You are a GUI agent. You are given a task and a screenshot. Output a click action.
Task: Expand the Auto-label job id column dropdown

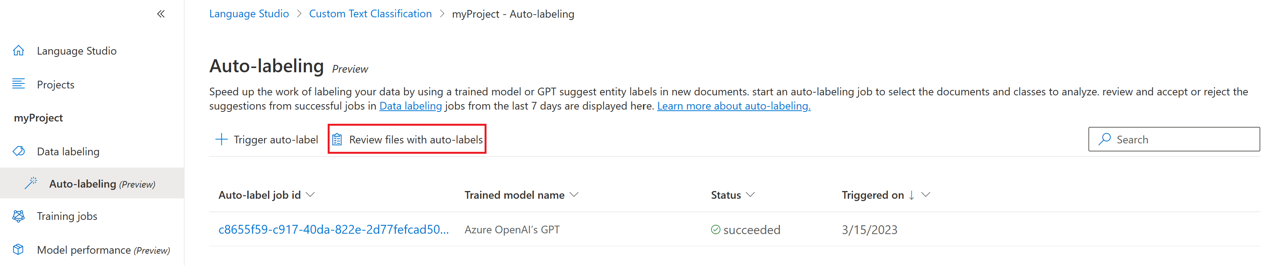click(310, 194)
